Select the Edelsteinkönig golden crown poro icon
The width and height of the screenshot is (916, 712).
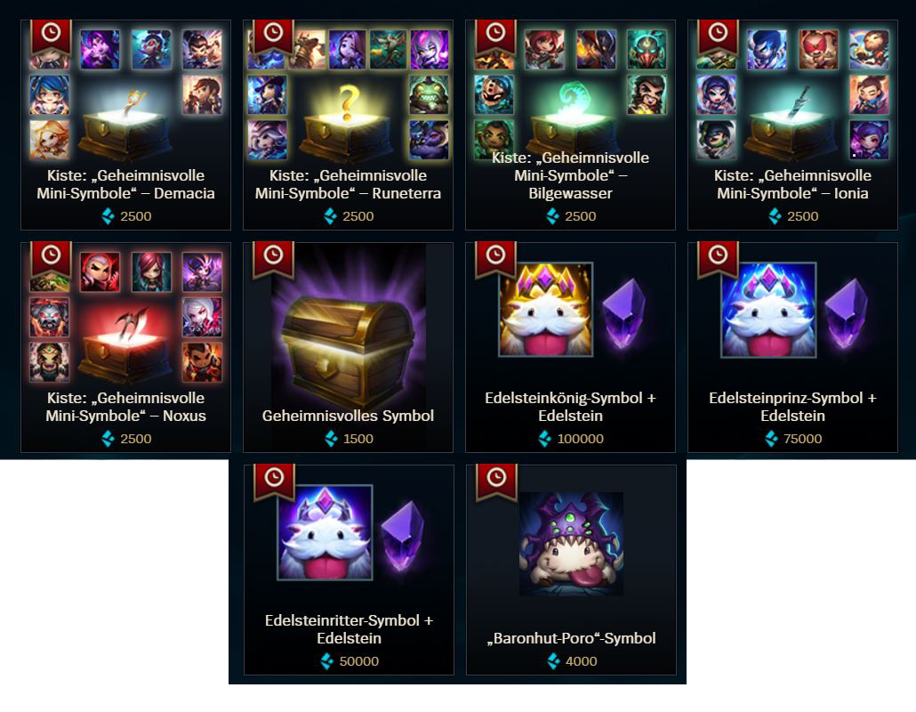[546, 309]
